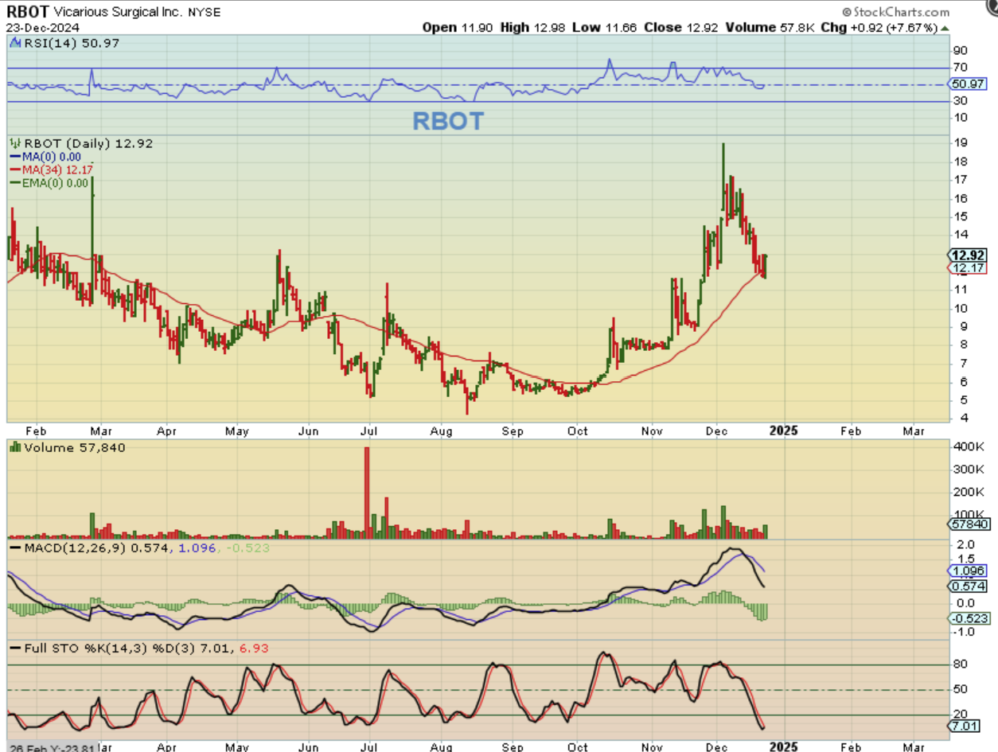Screen dimensions: 998x752
Task: Click the 12.92 last price axis tag
Action: [x=968, y=255]
